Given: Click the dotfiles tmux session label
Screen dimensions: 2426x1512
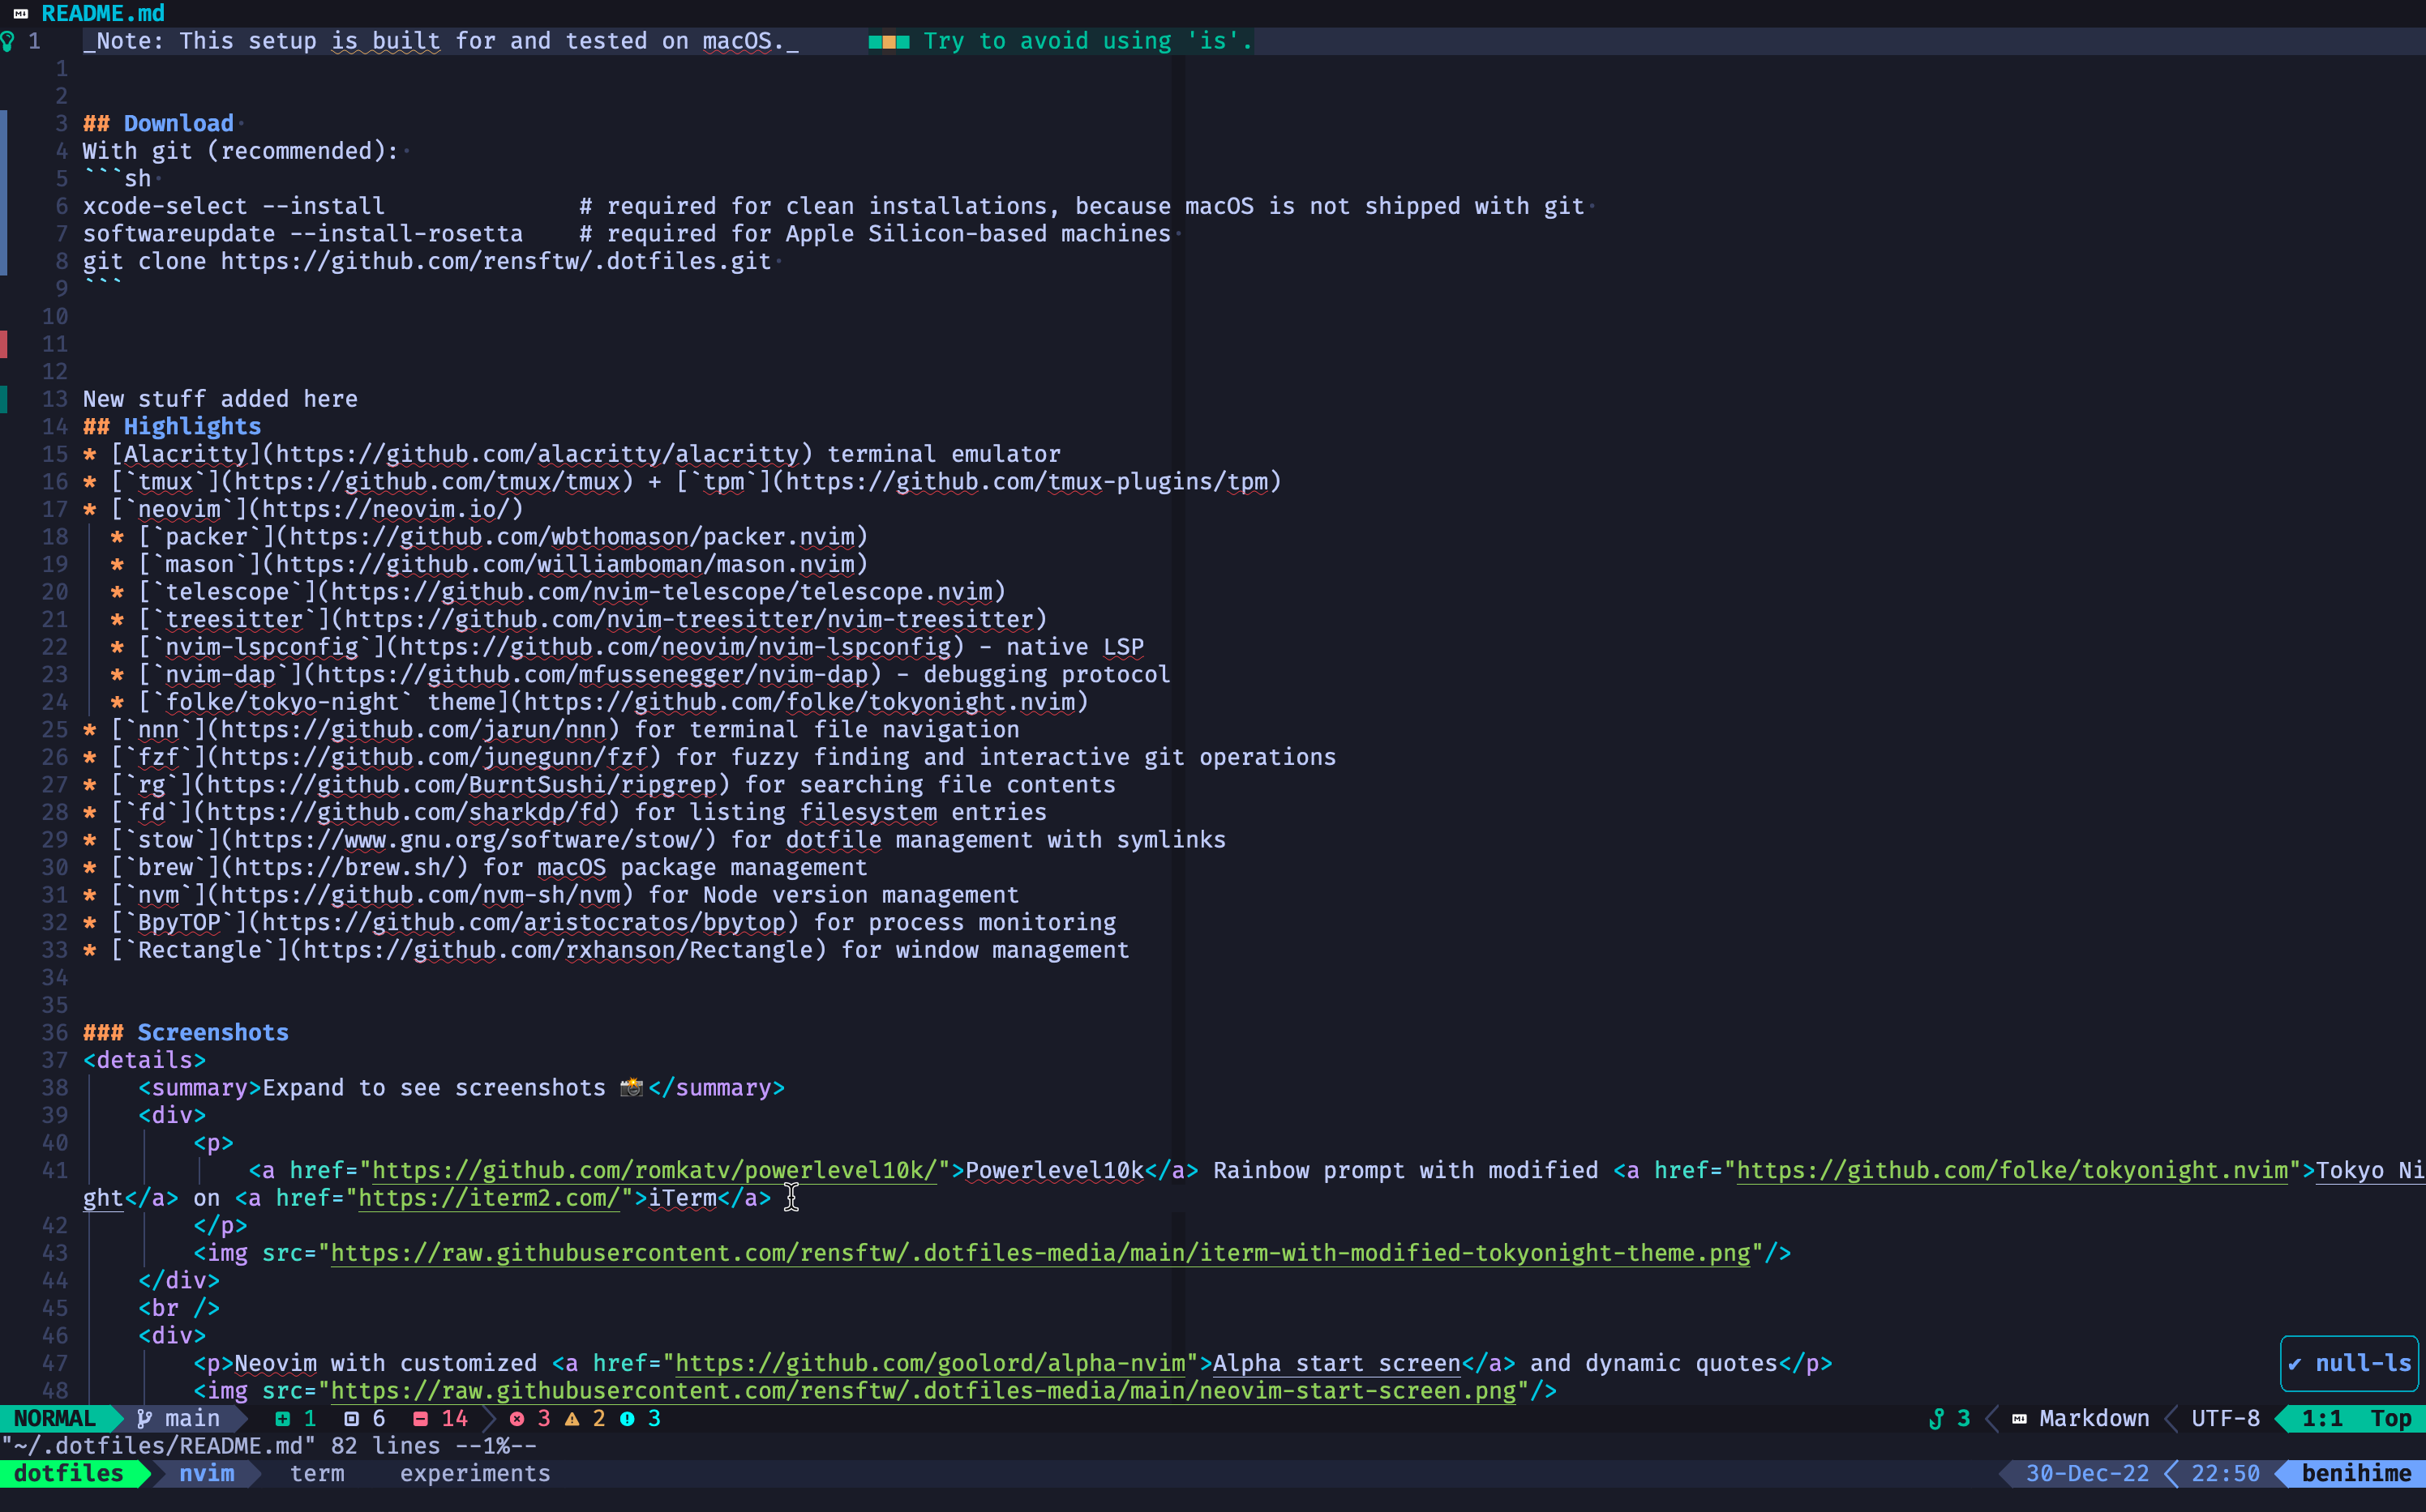Looking at the screenshot, I should tap(68, 1473).
